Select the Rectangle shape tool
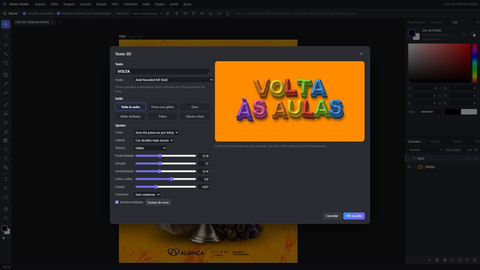Viewport: 480px width, 270px height. point(6,197)
